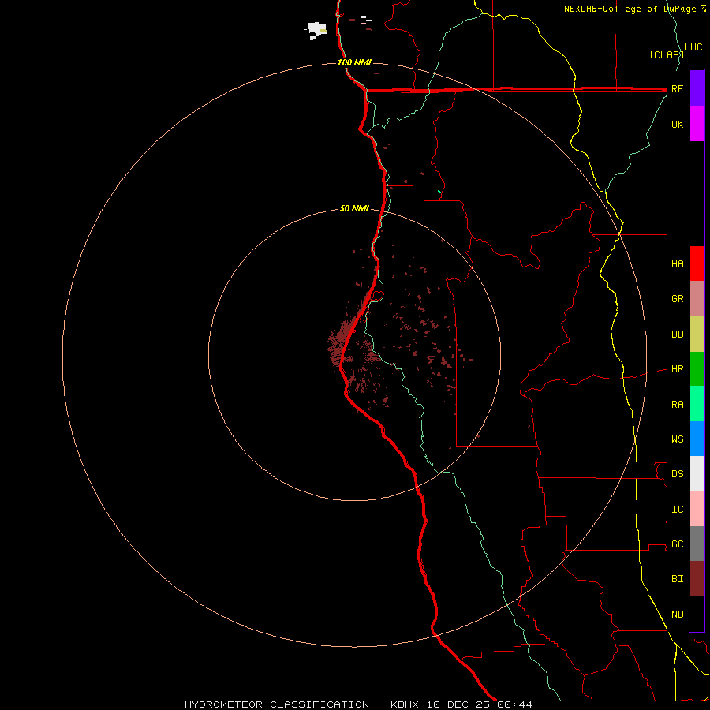Viewport: 710px width, 710px height.
Task: Click the 'NEXLAB-College of DuPage' credit text
Action: click(631, 9)
